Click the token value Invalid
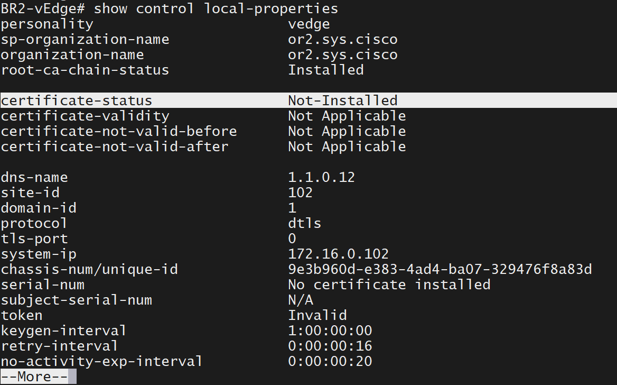Screen dimensions: 617x385 [x=317, y=316]
